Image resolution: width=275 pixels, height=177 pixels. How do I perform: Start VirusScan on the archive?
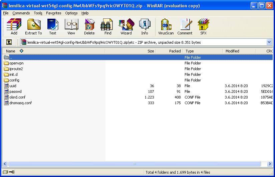coord(166,26)
